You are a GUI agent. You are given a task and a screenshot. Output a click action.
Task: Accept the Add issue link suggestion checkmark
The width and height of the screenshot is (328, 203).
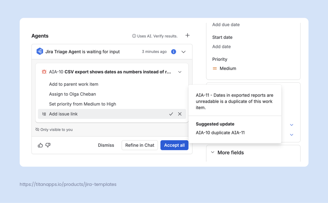(x=171, y=114)
